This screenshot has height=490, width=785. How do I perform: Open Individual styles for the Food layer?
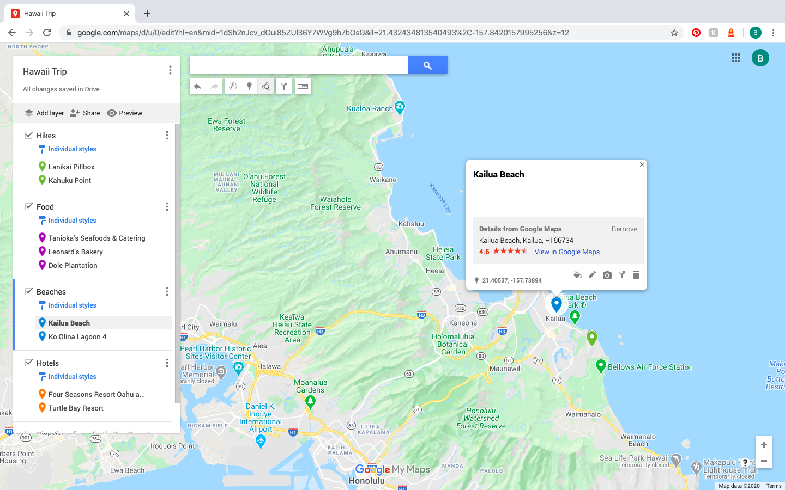[67, 220]
